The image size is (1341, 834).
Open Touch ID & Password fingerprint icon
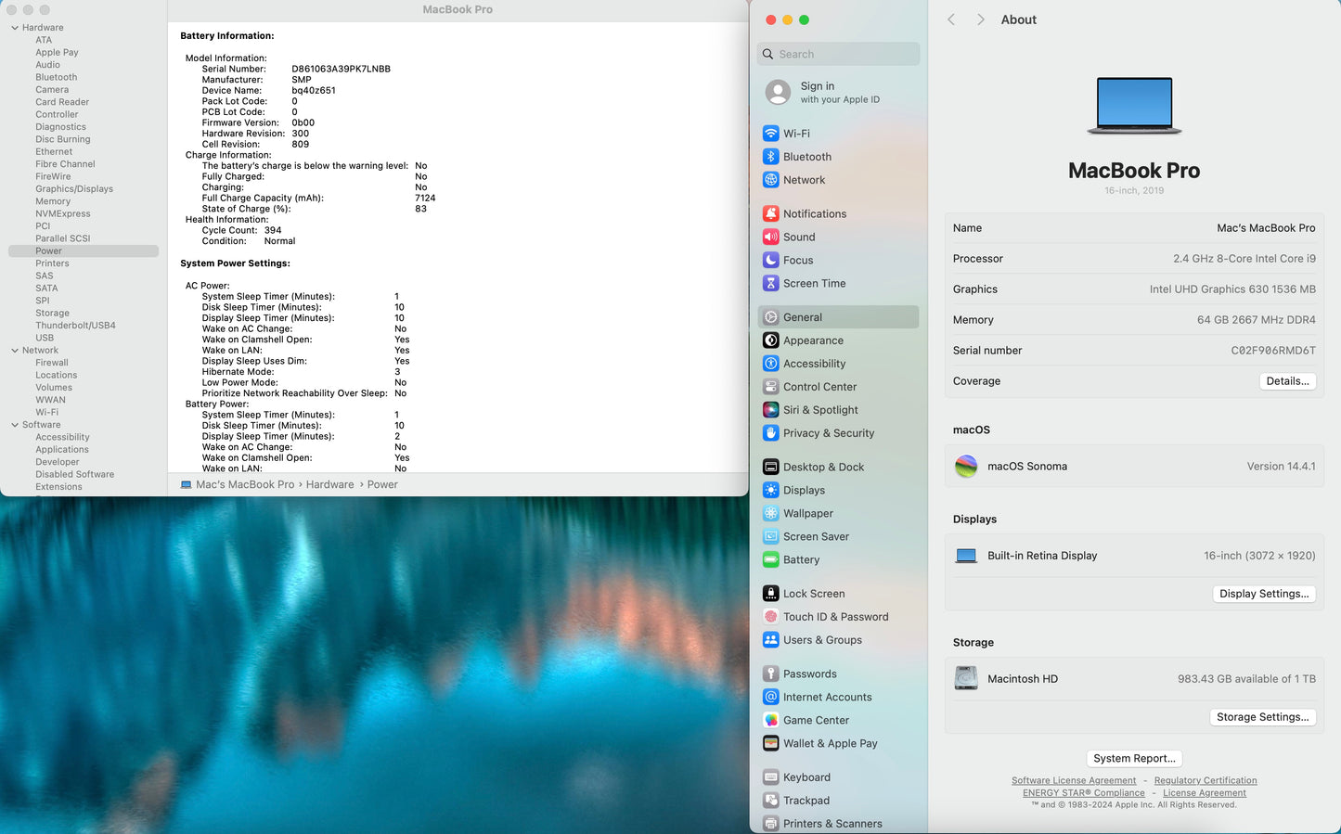770,617
